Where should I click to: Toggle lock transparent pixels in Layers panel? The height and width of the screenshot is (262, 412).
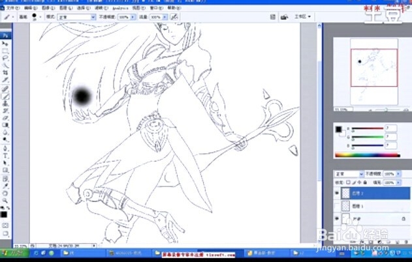coord(348,182)
